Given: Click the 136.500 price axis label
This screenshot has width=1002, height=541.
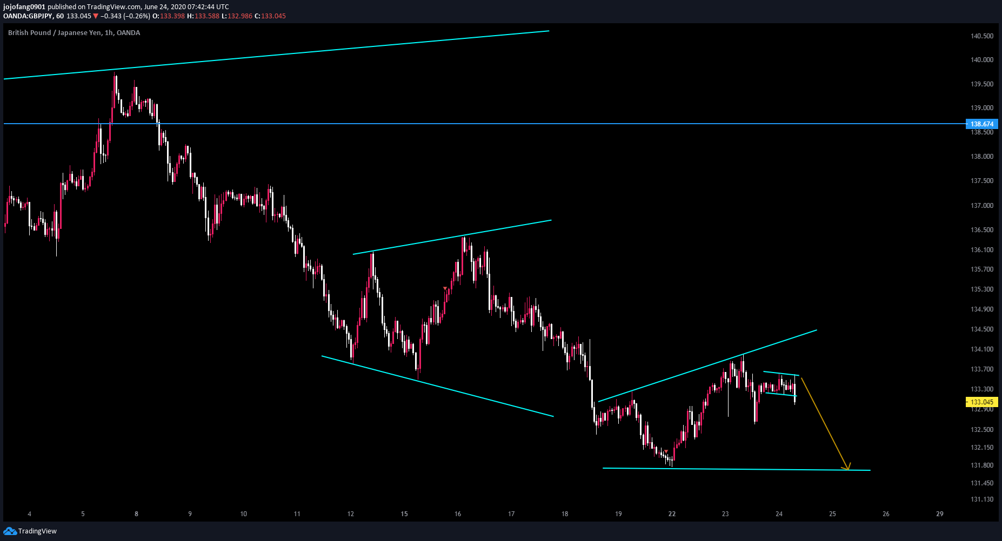Looking at the screenshot, I should pyautogui.click(x=982, y=230).
